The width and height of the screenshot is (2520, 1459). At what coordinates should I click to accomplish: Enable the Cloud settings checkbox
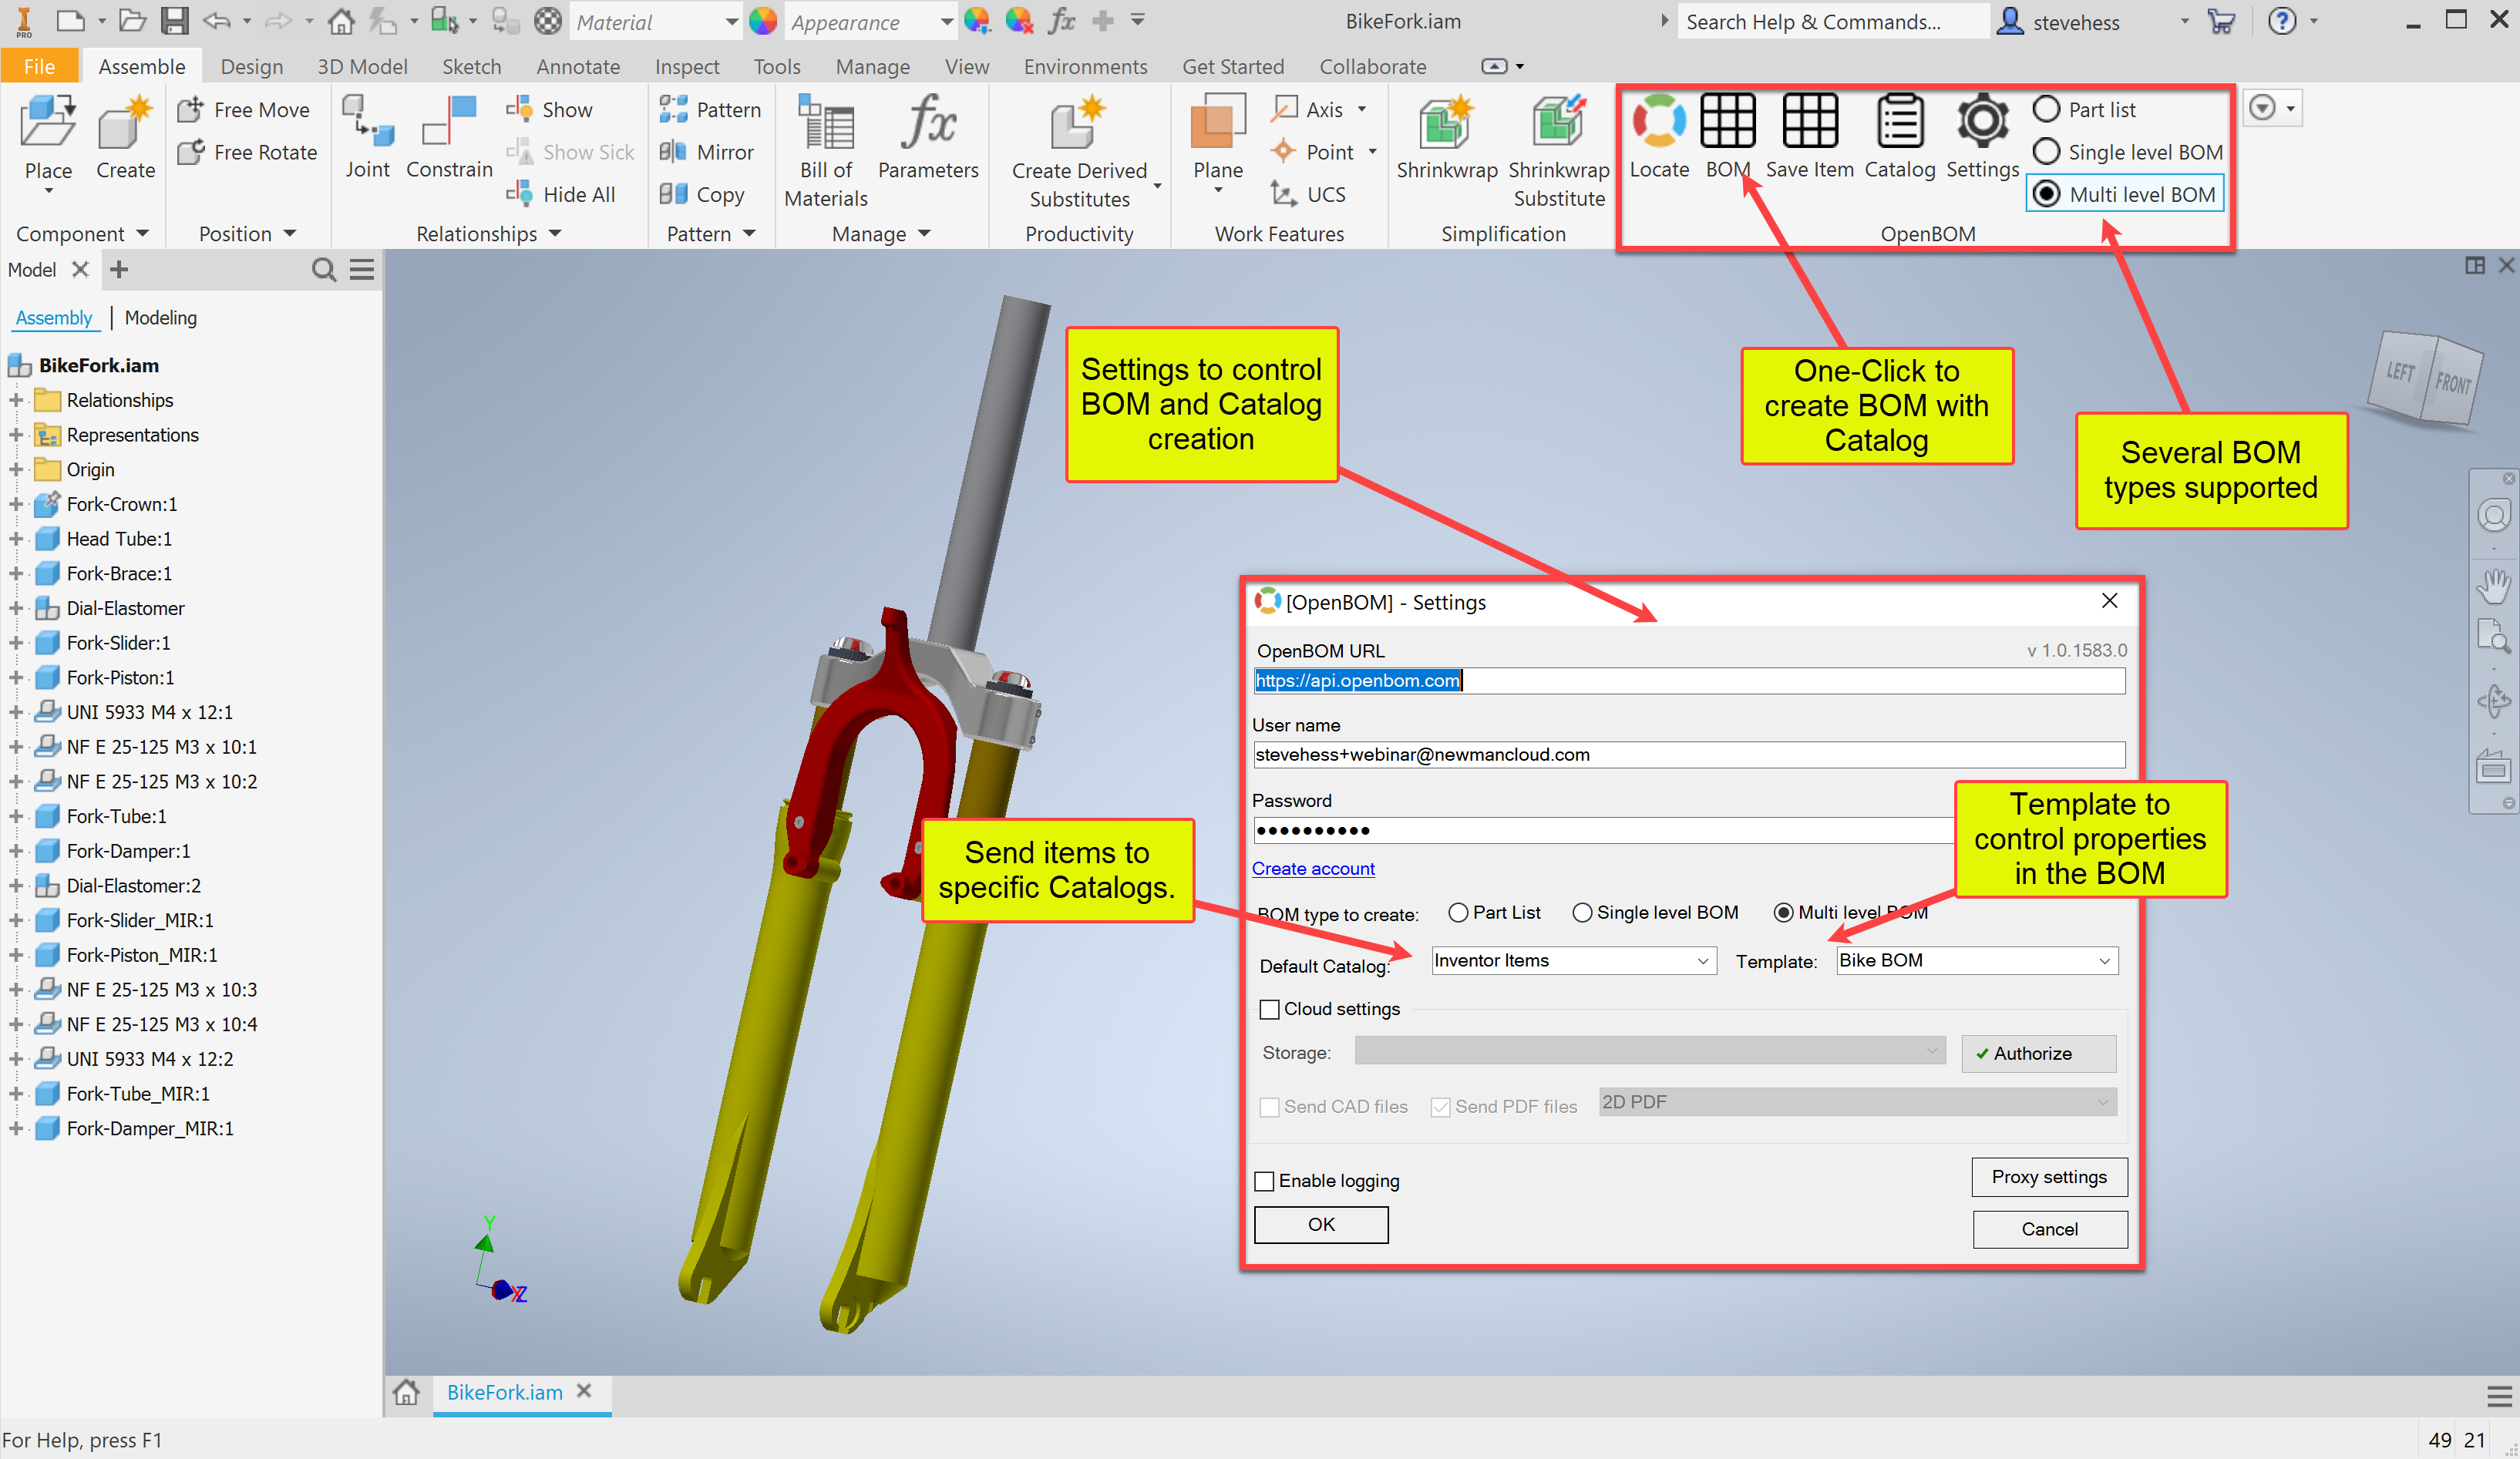point(1269,1009)
